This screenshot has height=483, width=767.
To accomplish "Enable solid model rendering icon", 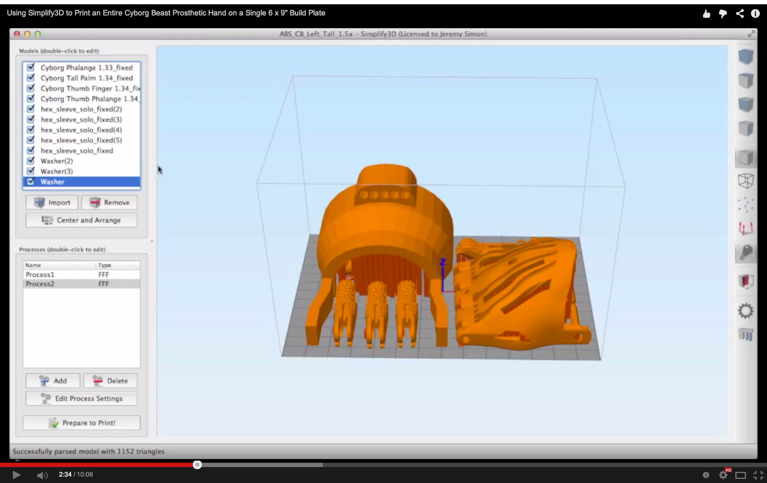I will click(x=745, y=157).
